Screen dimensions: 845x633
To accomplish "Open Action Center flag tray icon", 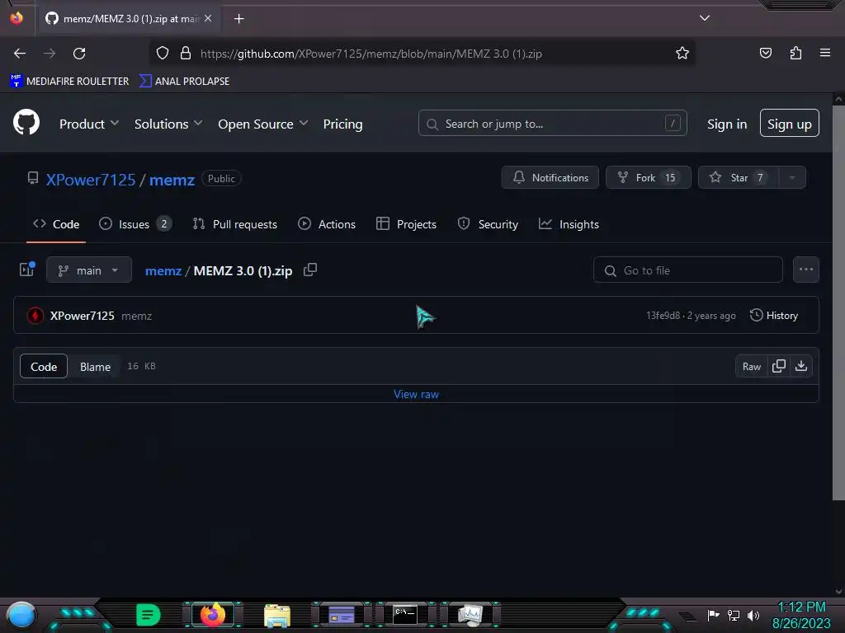I will click(x=713, y=615).
